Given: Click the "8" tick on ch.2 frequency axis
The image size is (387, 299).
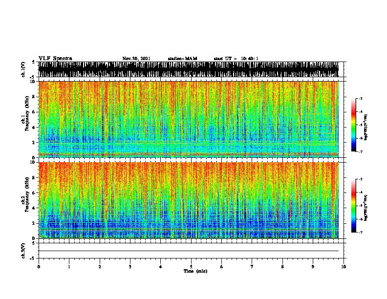Looking at the screenshot, I should point(34,178).
